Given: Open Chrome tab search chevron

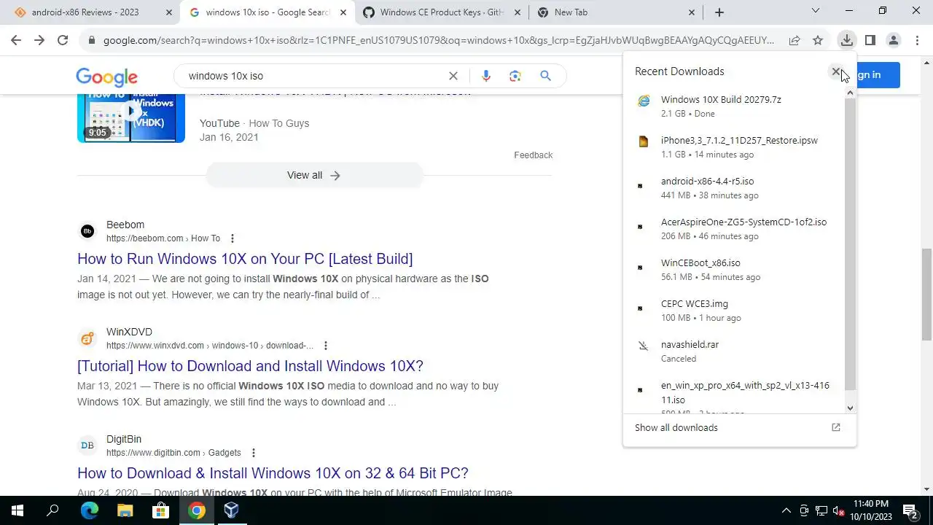Looking at the screenshot, I should (816, 11).
